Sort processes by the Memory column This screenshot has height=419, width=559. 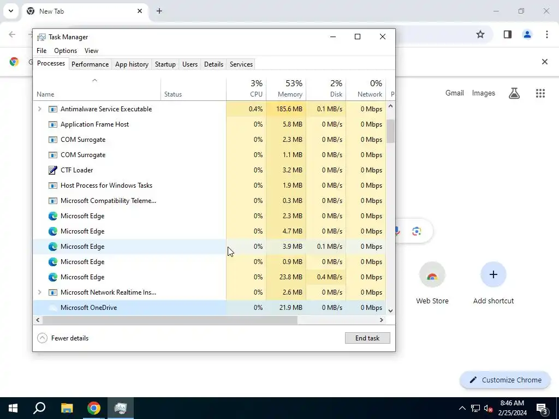click(286, 89)
